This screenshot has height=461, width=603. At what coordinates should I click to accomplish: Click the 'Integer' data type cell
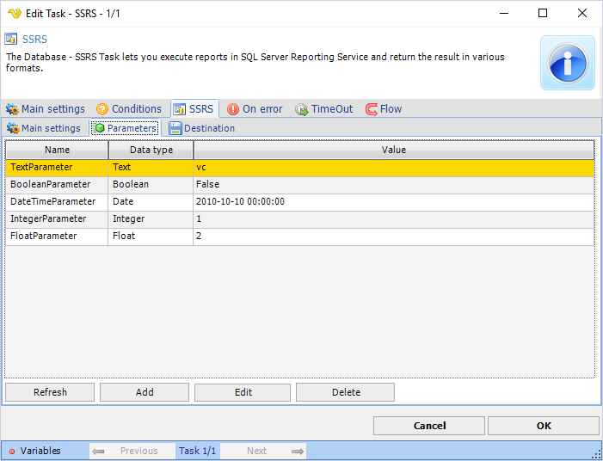pos(151,219)
